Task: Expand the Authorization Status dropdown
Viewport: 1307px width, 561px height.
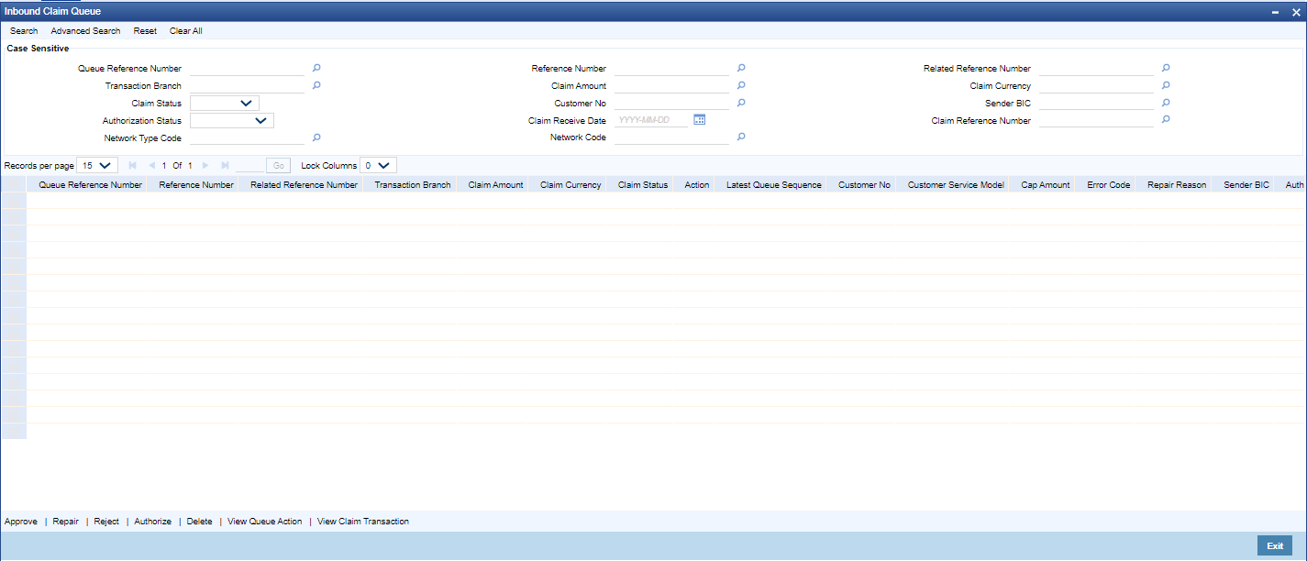Action: [232, 120]
